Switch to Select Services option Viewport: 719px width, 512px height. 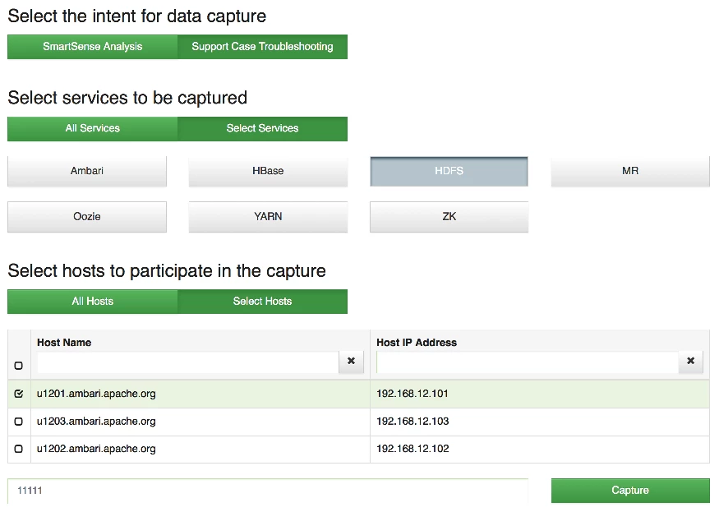[x=262, y=128]
